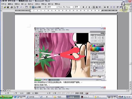Viewport: 132px width, 99px height.
Task: Expand the undo history arrow
Action: coord(23,7)
